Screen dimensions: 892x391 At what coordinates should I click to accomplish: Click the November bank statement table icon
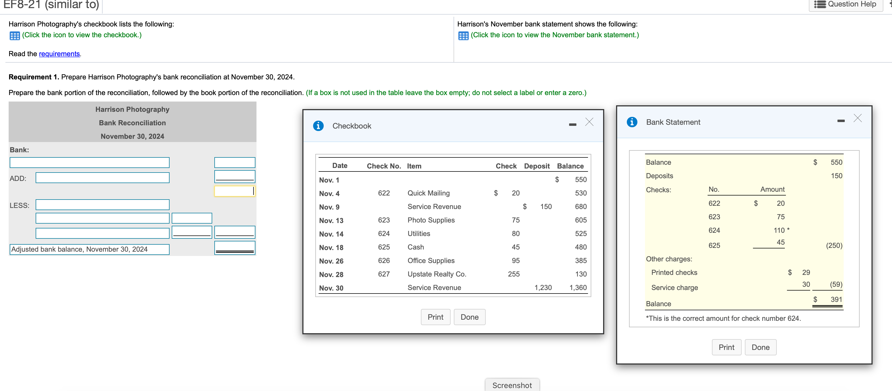463,36
